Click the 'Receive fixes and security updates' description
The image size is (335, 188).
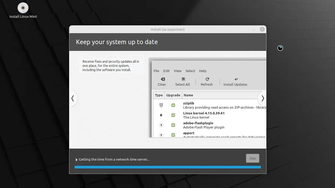click(x=111, y=66)
